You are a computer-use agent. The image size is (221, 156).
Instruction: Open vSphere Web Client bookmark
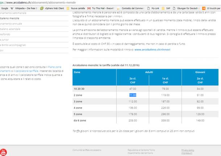pyautogui.click(x=54, y=8)
